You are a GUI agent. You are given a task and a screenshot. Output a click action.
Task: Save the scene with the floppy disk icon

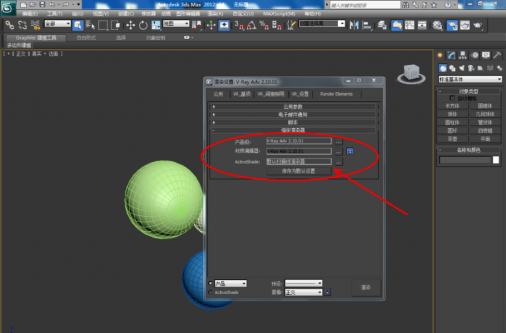click(x=42, y=5)
